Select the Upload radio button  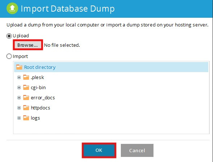coord(9,36)
